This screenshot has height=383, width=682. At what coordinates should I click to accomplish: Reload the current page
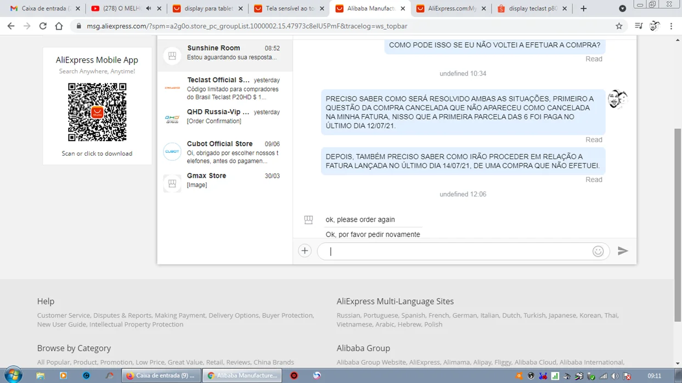click(43, 26)
